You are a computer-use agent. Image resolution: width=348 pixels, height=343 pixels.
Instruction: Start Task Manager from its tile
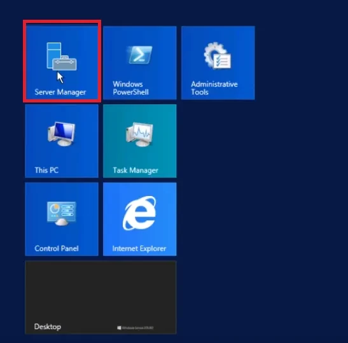click(x=140, y=141)
